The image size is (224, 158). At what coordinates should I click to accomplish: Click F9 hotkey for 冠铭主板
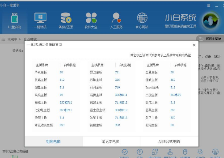coord(172,125)
